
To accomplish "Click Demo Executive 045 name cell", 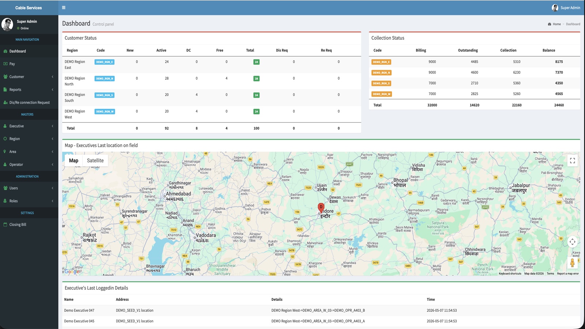I will point(79,321).
